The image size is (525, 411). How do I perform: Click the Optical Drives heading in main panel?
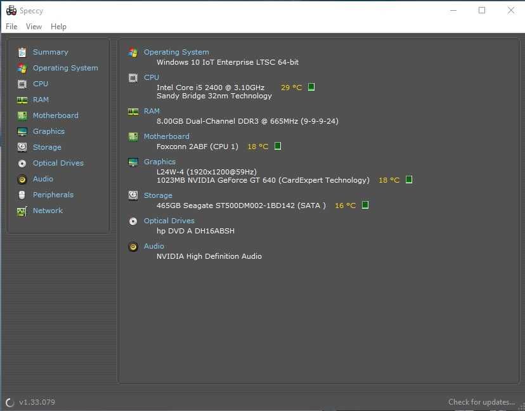click(x=169, y=221)
